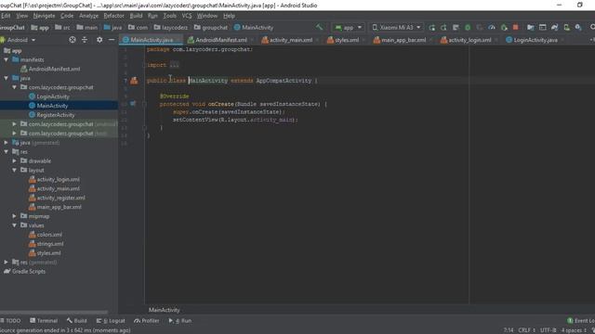Toggle the Terminal tool window

click(44, 321)
